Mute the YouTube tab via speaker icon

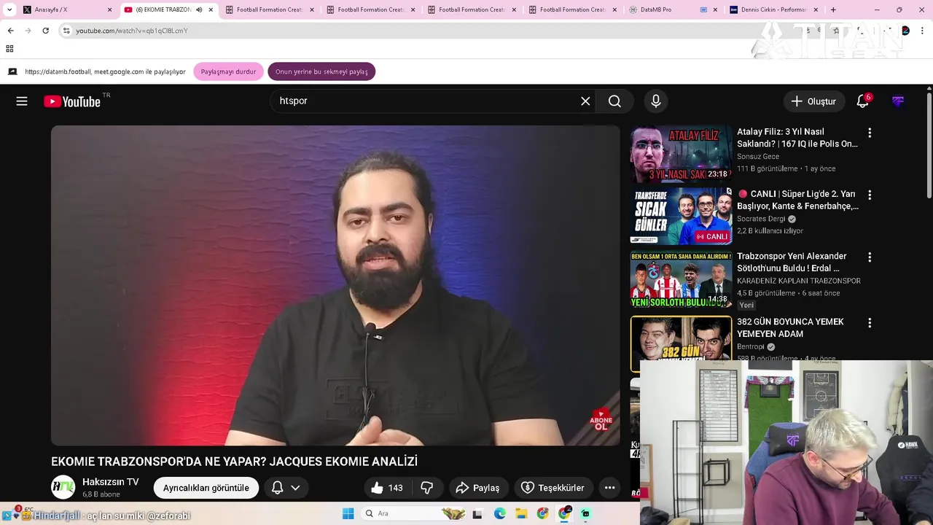(198, 9)
